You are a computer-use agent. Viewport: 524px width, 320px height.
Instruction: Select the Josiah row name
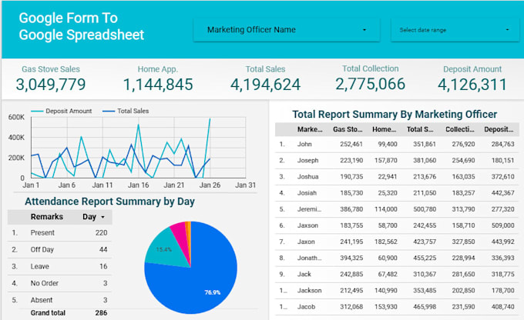[307, 193]
